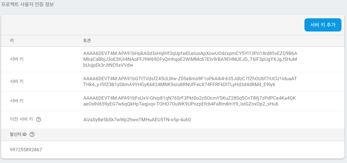Select the first server key token starting APA91bHpkA0d3x
This screenshot has width=347, height=163.
[190, 59]
